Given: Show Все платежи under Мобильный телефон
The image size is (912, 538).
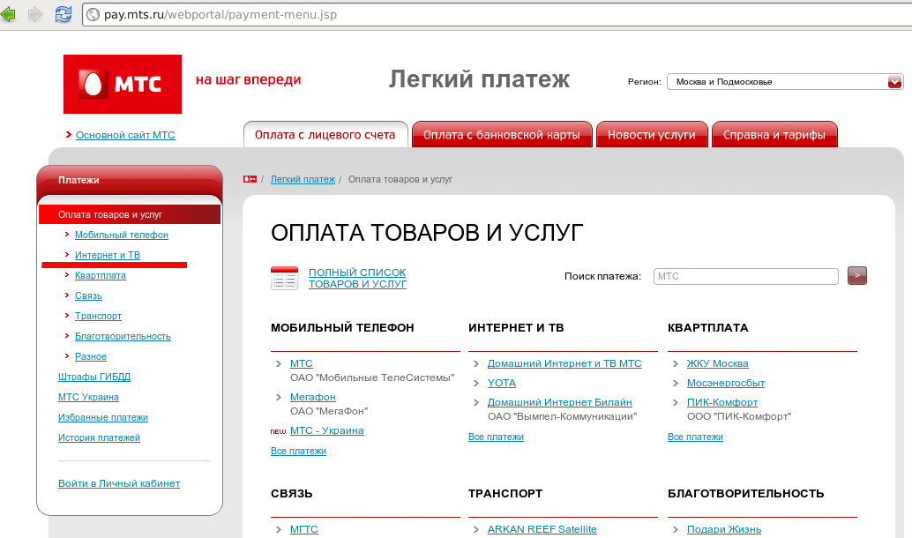Looking at the screenshot, I should pos(298,452).
